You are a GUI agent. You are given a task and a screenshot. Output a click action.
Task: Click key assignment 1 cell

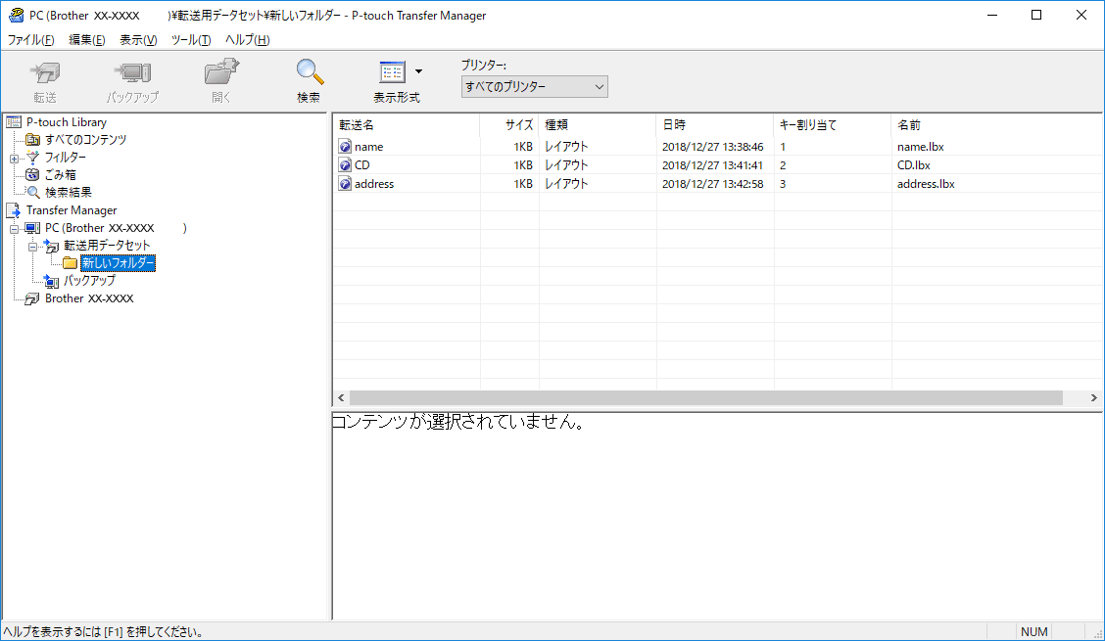click(783, 147)
